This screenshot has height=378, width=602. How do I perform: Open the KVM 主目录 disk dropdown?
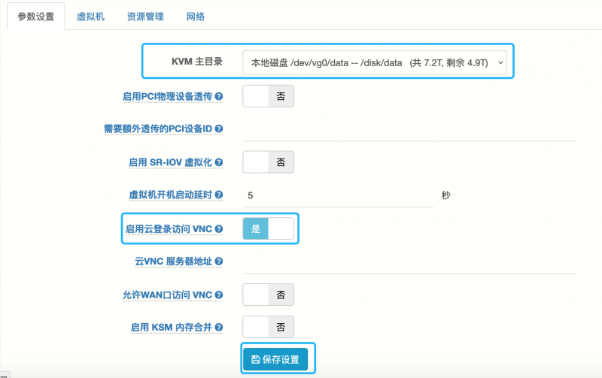pyautogui.click(x=374, y=62)
